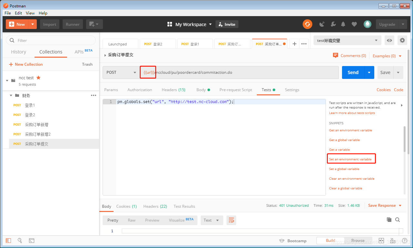Open the test环境变量 environment dropdown
Image resolution: width=413 pixels, height=248 pixels.
click(x=348, y=40)
